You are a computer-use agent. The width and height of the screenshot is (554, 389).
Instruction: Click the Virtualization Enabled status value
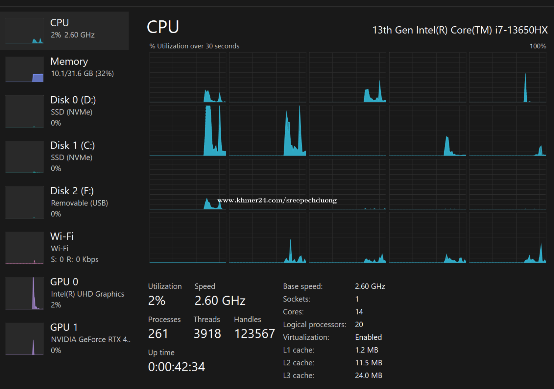(x=368, y=337)
